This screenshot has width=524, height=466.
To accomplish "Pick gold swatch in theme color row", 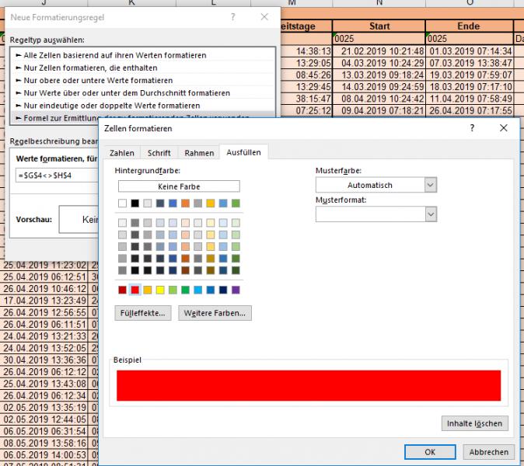I will [210, 203].
